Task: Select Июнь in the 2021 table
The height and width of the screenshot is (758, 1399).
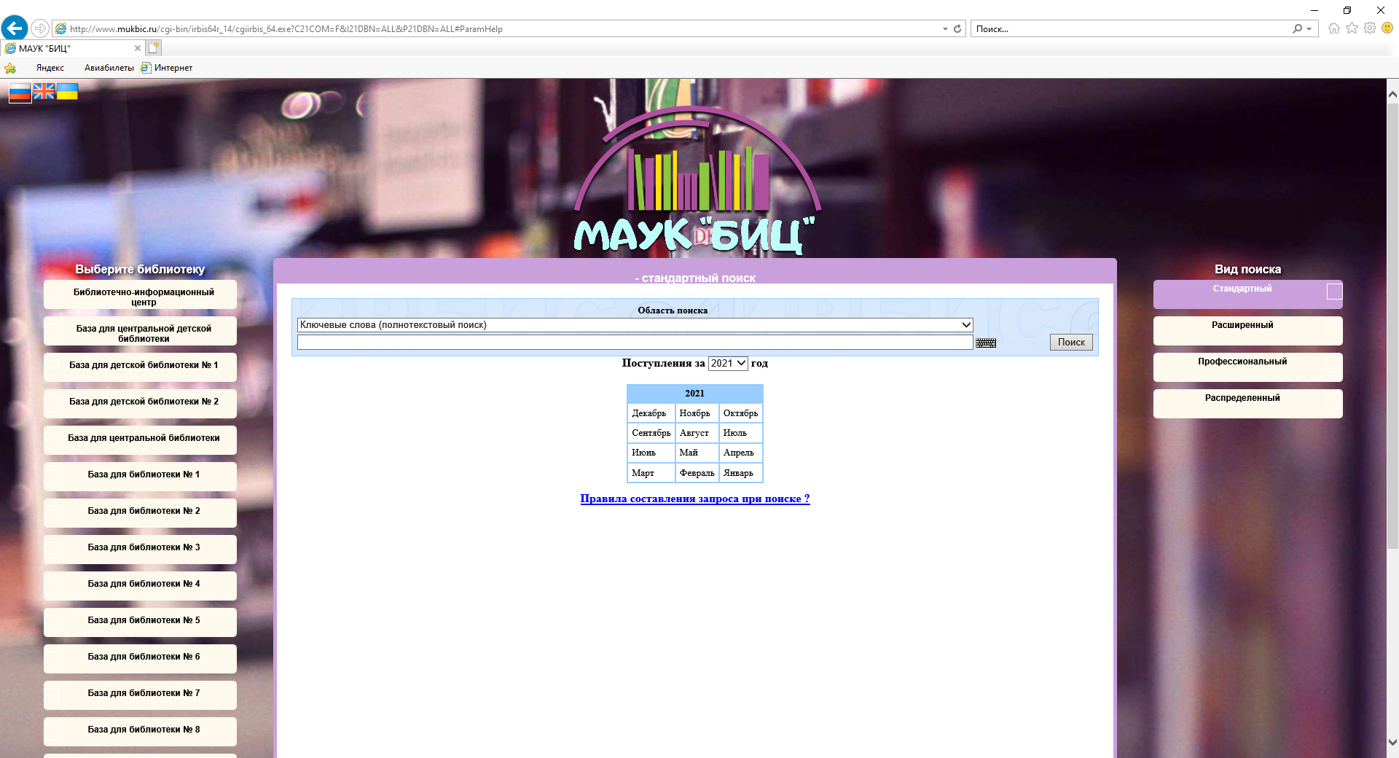Action: click(644, 453)
